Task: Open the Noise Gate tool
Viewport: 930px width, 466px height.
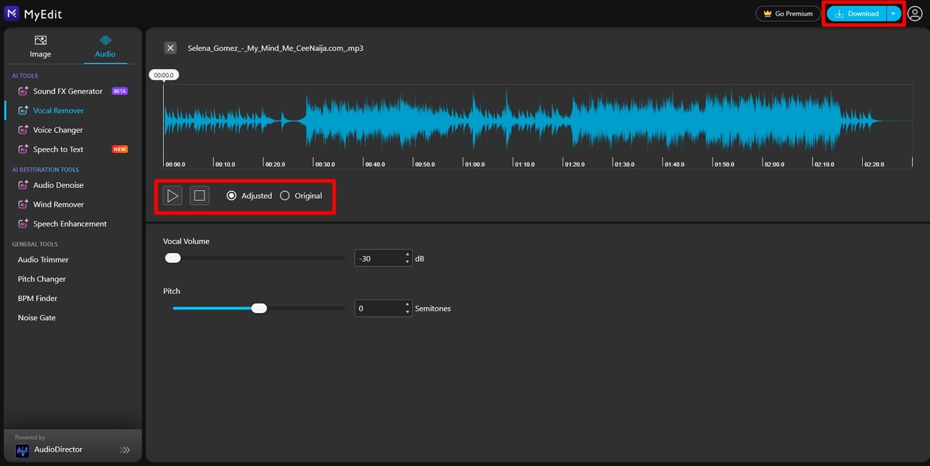Action: click(x=36, y=318)
